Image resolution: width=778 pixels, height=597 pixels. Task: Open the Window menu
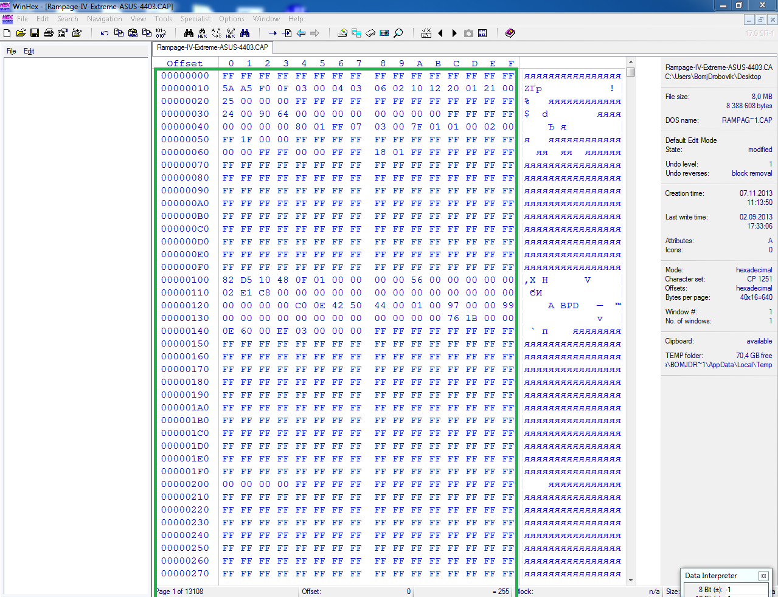266,19
